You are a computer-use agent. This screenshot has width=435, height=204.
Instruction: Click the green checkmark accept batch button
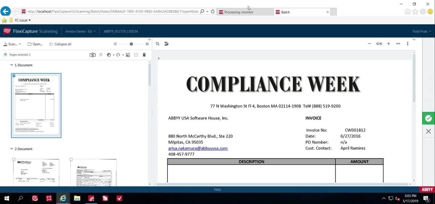point(428,118)
